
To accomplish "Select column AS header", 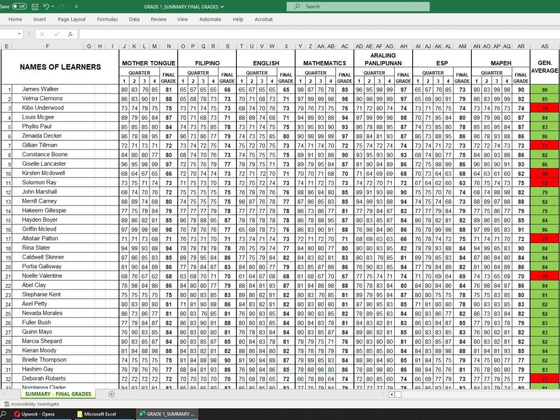I will [x=544, y=46].
